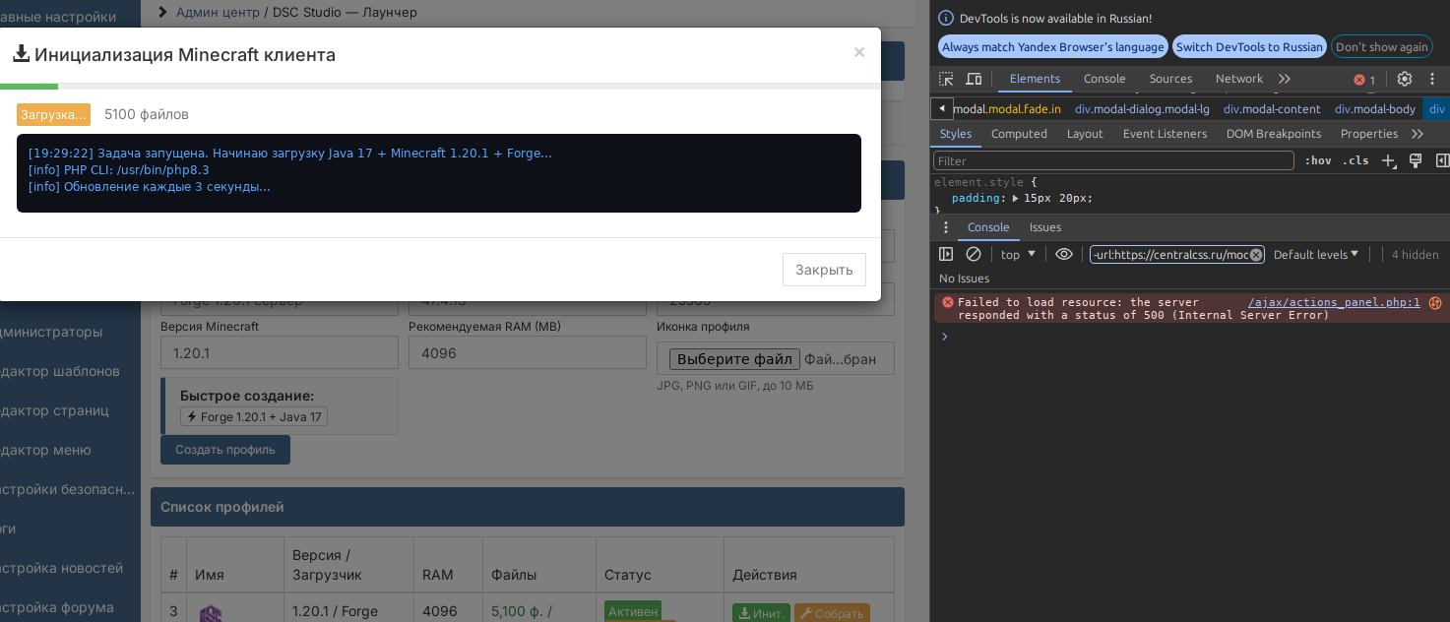The height and width of the screenshot is (622, 1450).
Task: Click the DevTools info notice icon
Action: (x=946, y=18)
